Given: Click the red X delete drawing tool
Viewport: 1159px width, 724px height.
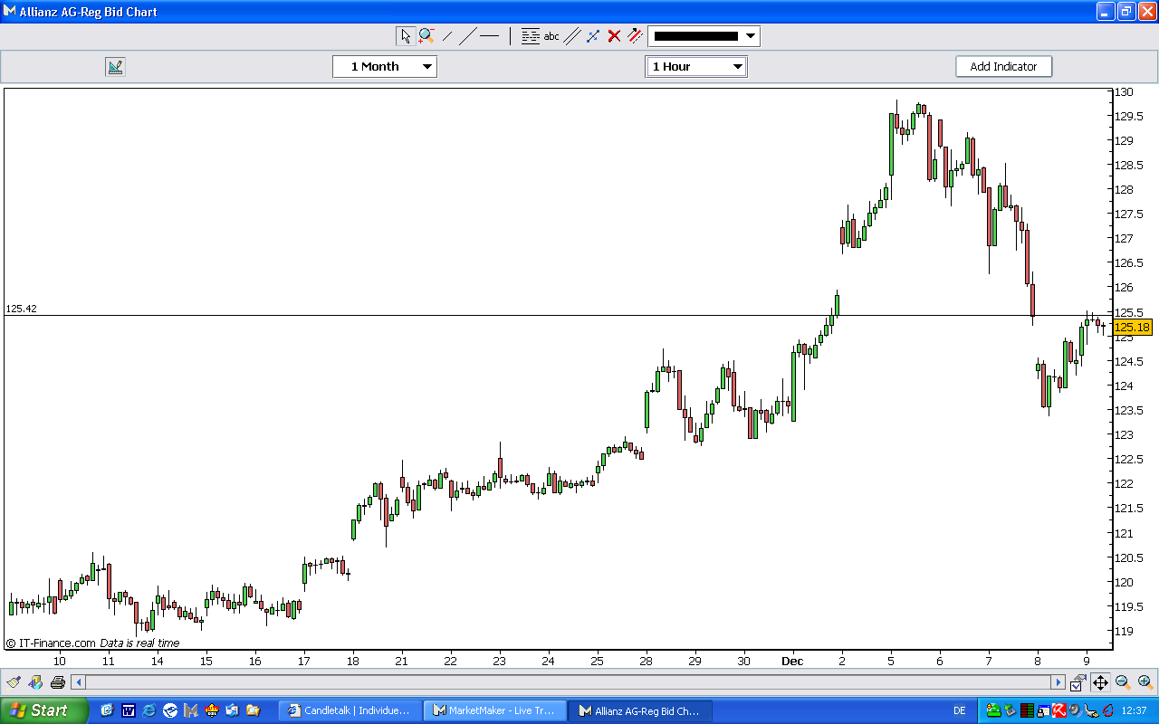Looking at the screenshot, I should point(614,36).
